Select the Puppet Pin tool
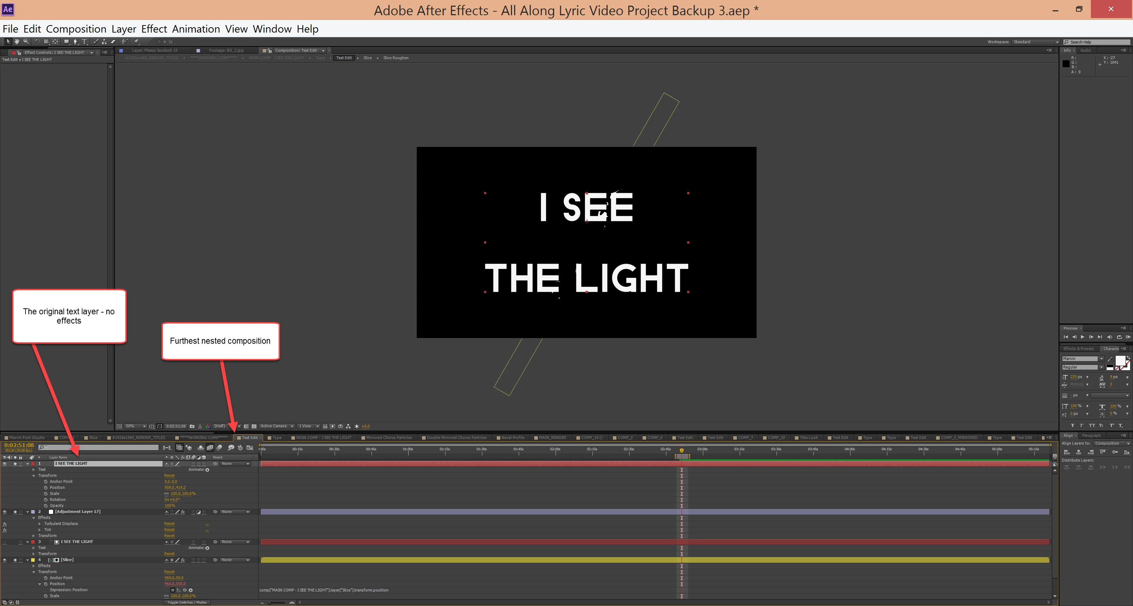Viewport: 1133px width, 606px height. 136,42
